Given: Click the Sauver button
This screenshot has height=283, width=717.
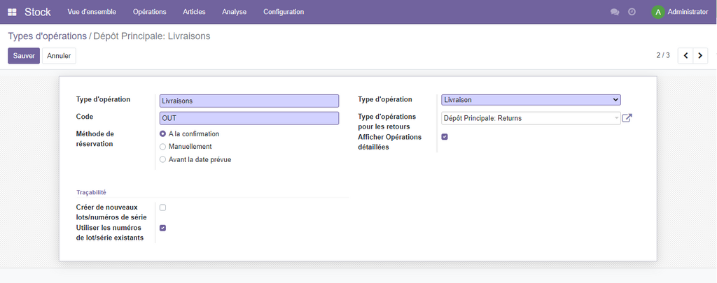Looking at the screenshot, I should pyautogui.click(x=24, y=56).
